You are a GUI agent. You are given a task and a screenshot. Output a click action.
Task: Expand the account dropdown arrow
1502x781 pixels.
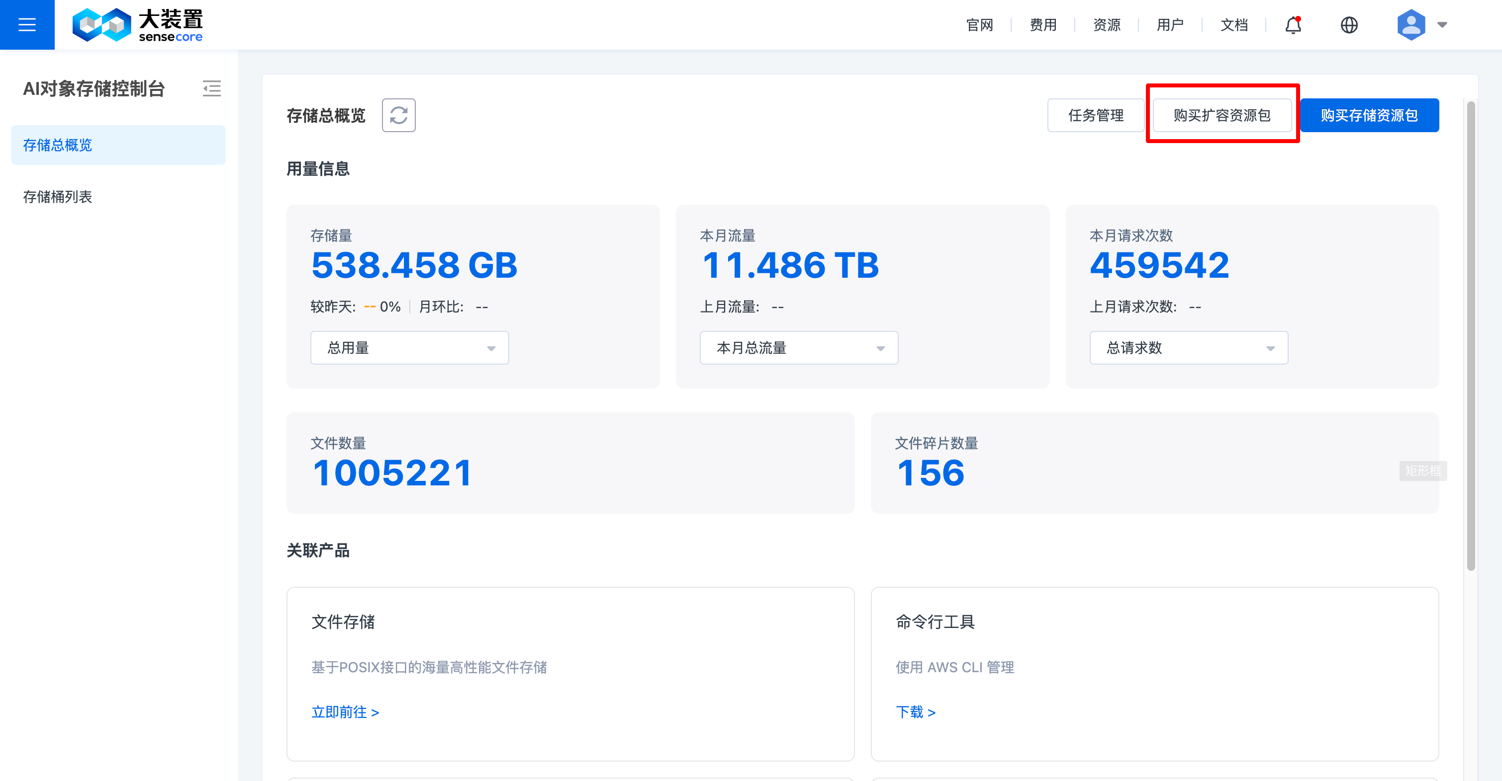[x=1442, y=25]
